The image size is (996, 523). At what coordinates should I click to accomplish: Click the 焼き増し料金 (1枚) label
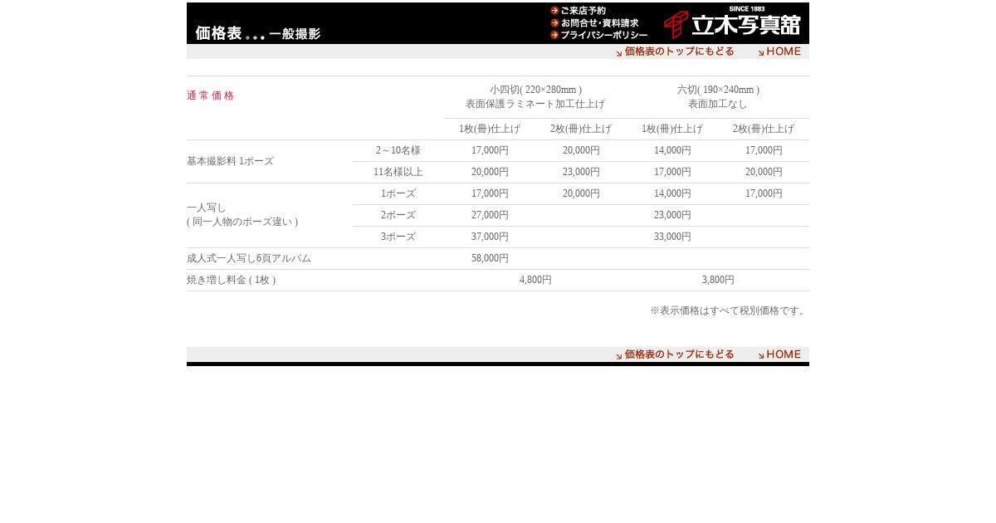pyautogui.click(x=232, y=280)
